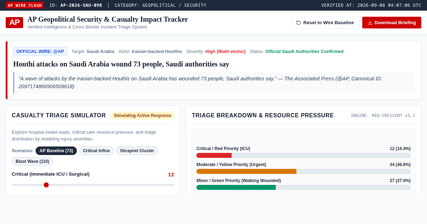Click the ID AP-2026-SAU-098 label
The height and width of the screenshot is (224, 427).
click(x=76, y=5)
